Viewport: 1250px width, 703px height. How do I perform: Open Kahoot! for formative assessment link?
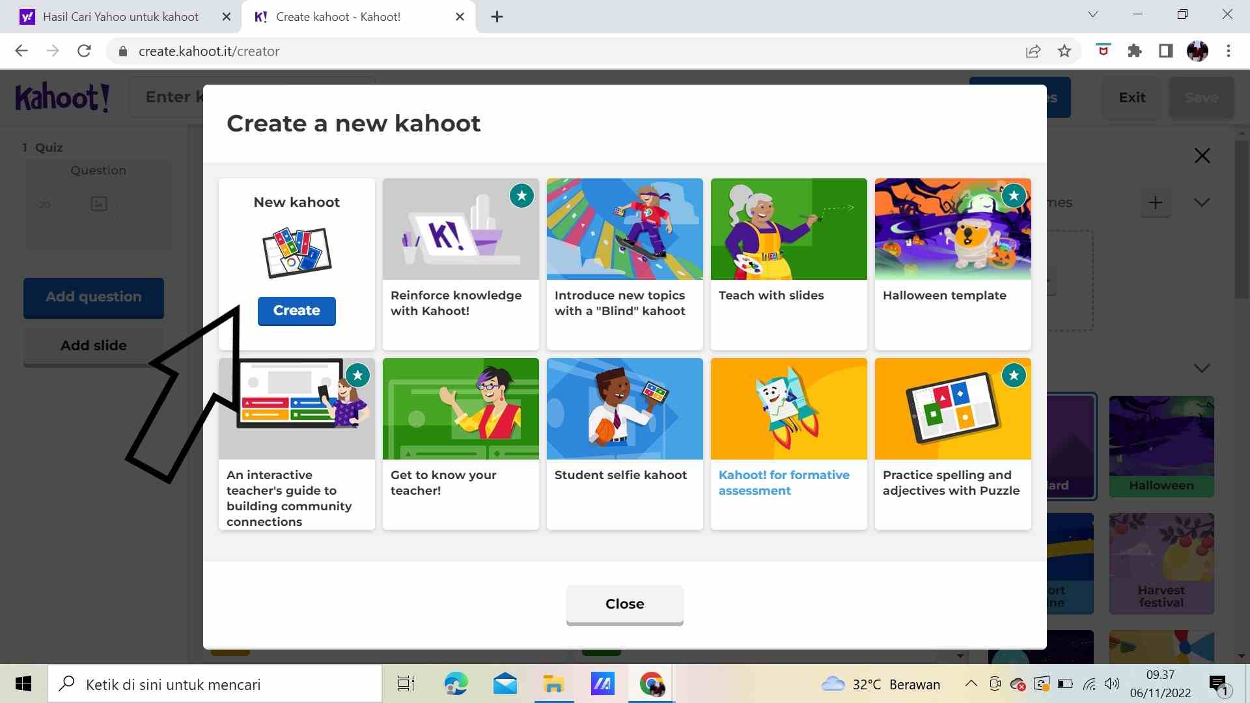click(x=784, y=482)
